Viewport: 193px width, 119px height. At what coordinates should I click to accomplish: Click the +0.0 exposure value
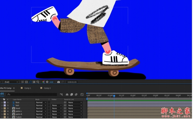[51, 82]
